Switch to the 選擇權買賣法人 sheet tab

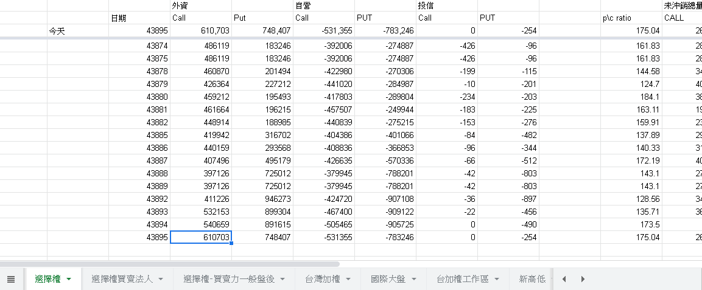[x=122, y=279]
